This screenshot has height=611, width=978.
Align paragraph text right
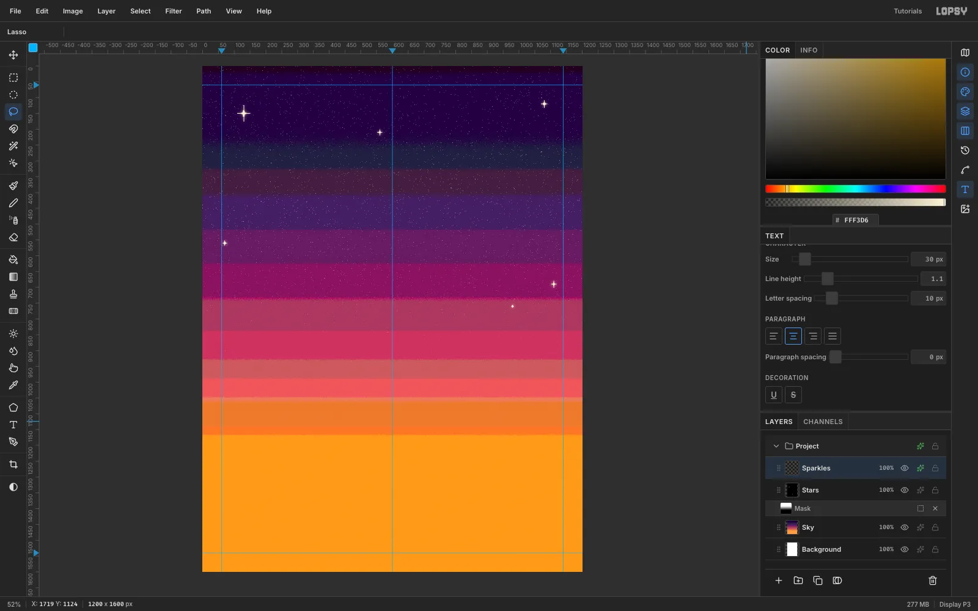[x=813, y=336]
